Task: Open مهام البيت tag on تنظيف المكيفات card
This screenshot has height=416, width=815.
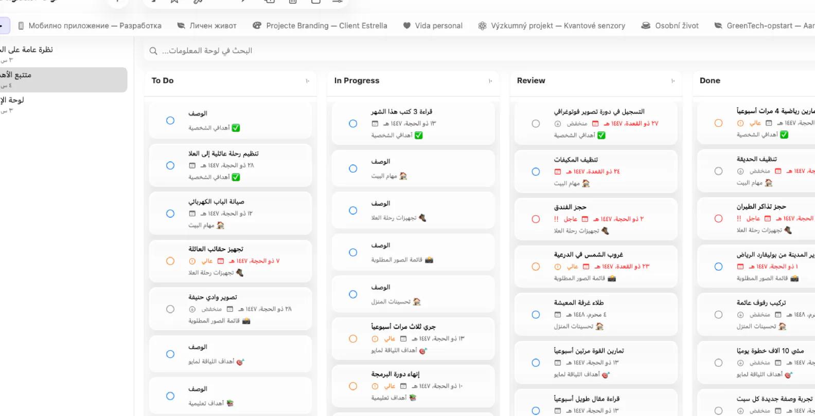Action: tap(572, 183)
